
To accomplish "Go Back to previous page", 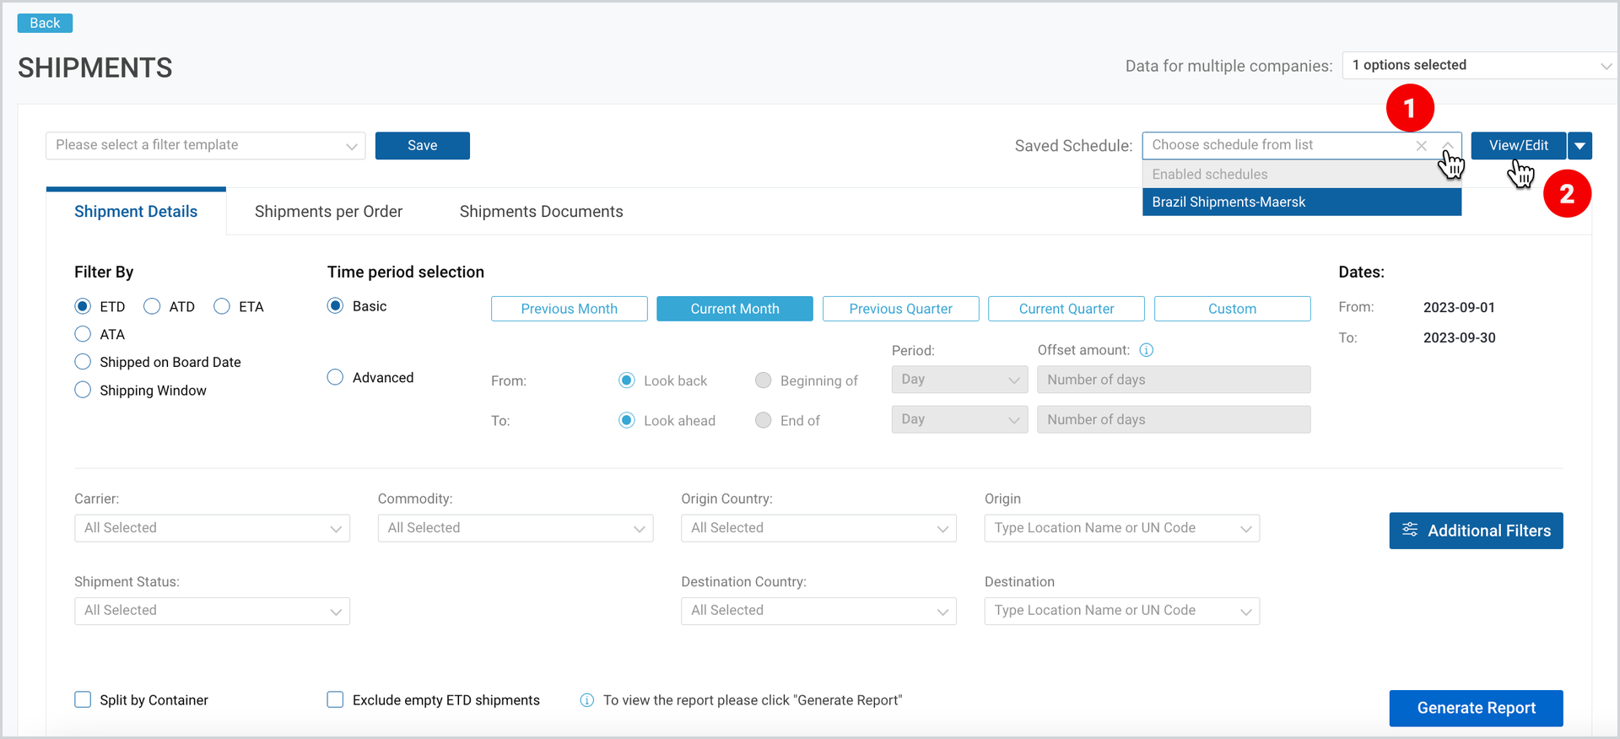I will click(x=45, y=23).
